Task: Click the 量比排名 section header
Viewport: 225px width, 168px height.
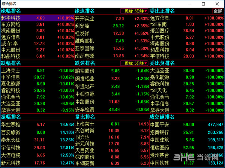Action: click(x=85, y=117)
